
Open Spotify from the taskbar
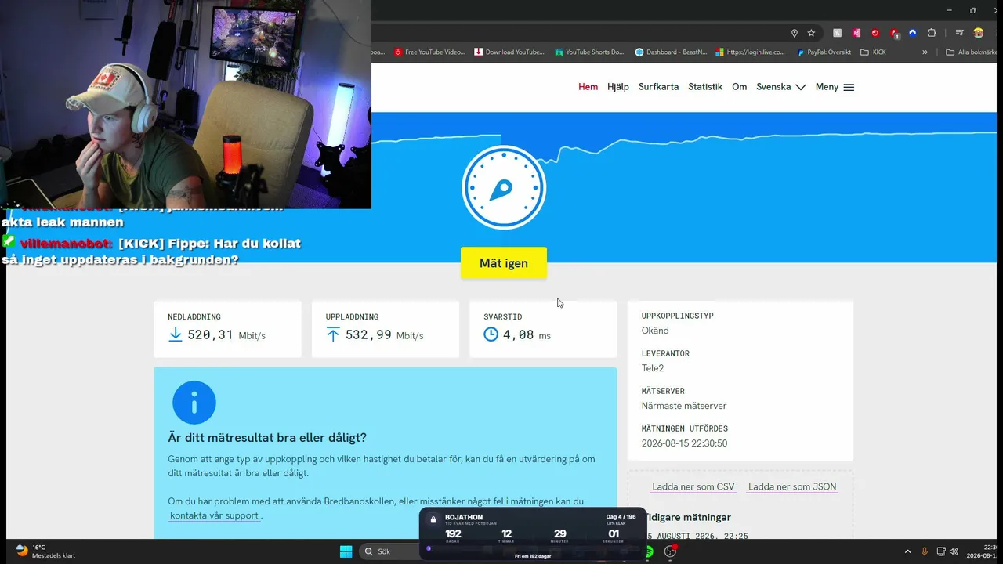(x=649, y=551)
